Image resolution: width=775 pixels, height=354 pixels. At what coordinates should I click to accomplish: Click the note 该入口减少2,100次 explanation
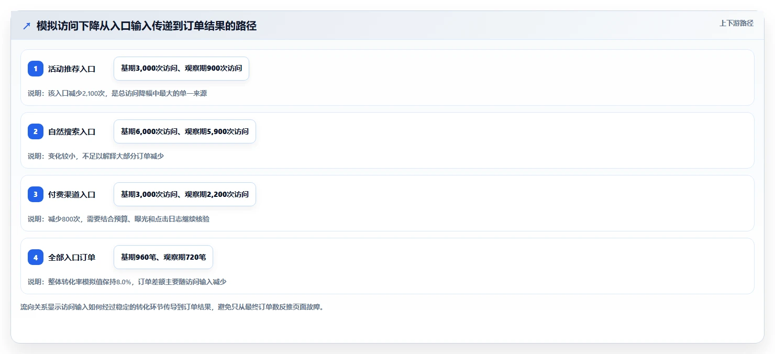point(118,93)
